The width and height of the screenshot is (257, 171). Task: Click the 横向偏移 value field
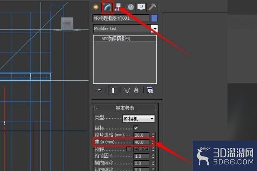(x=142, y=163)
